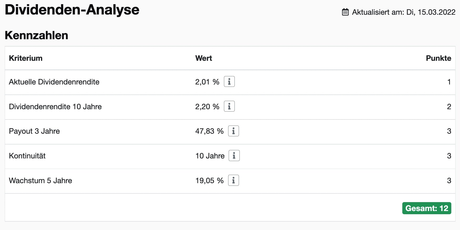
Task: Select the value 2,01 %
Action: 207,82
